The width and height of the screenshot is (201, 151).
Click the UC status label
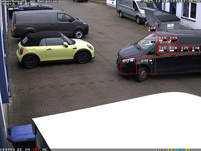pos(45,149)
